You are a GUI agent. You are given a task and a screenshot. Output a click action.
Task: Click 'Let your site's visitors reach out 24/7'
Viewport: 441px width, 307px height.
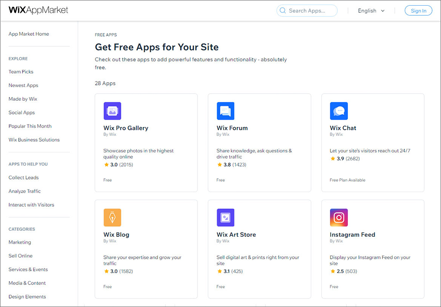370,151
